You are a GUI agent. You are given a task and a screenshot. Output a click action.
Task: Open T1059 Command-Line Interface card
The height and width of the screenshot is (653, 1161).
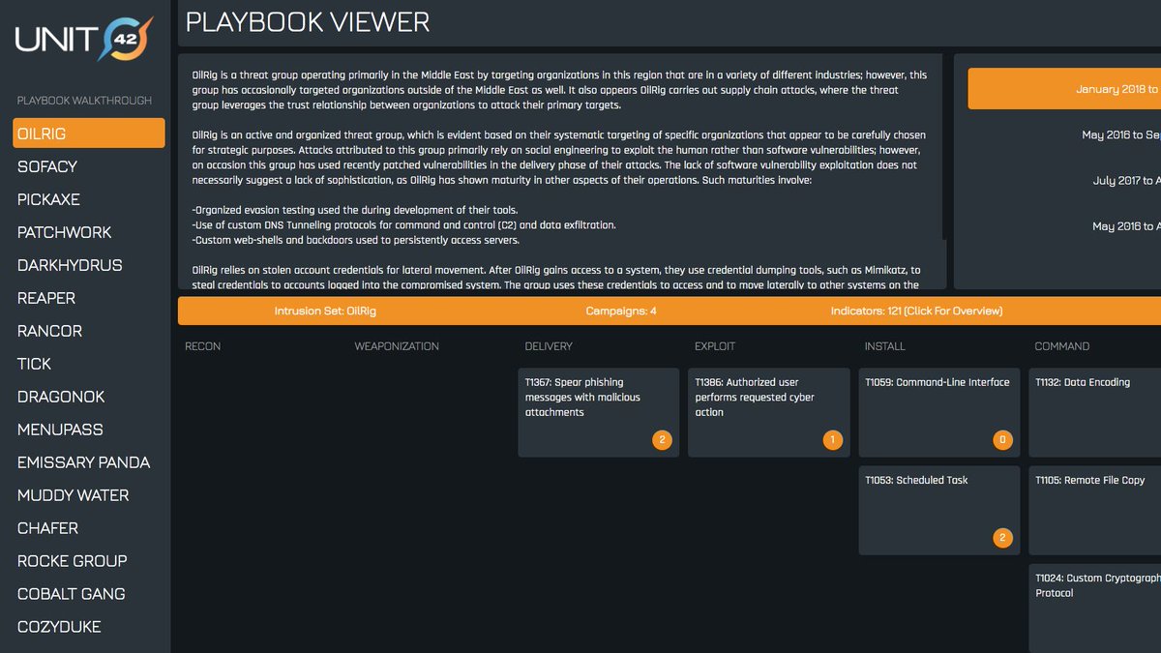[938, 412]
